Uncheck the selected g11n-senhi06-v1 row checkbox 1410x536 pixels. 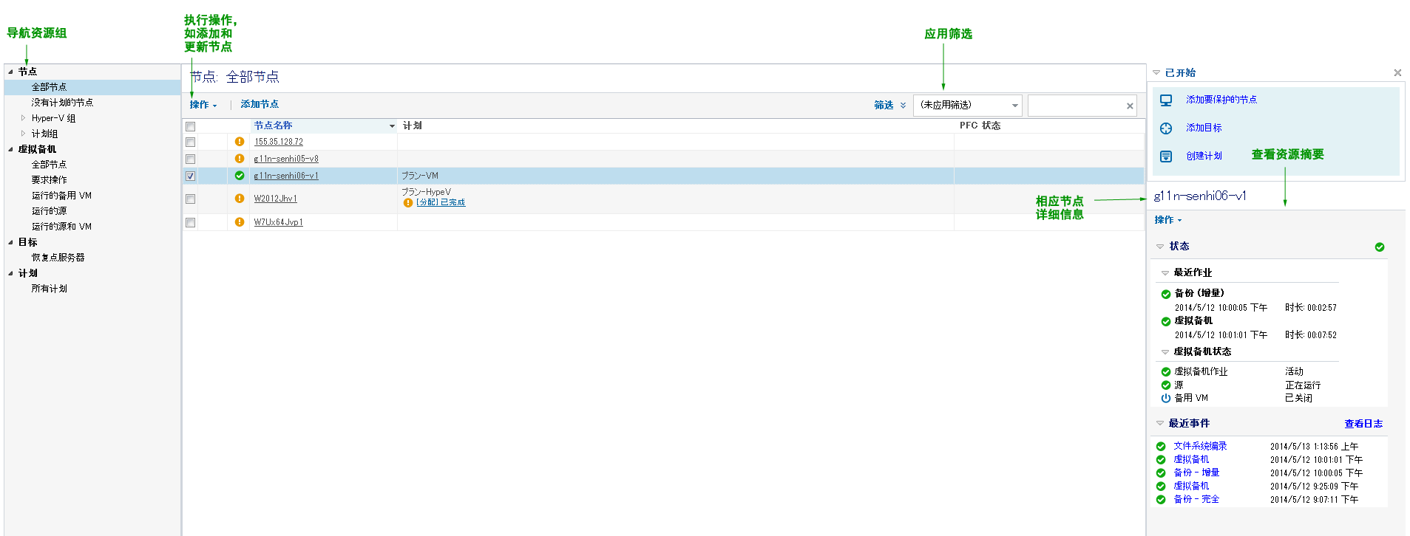coord(191,176)
